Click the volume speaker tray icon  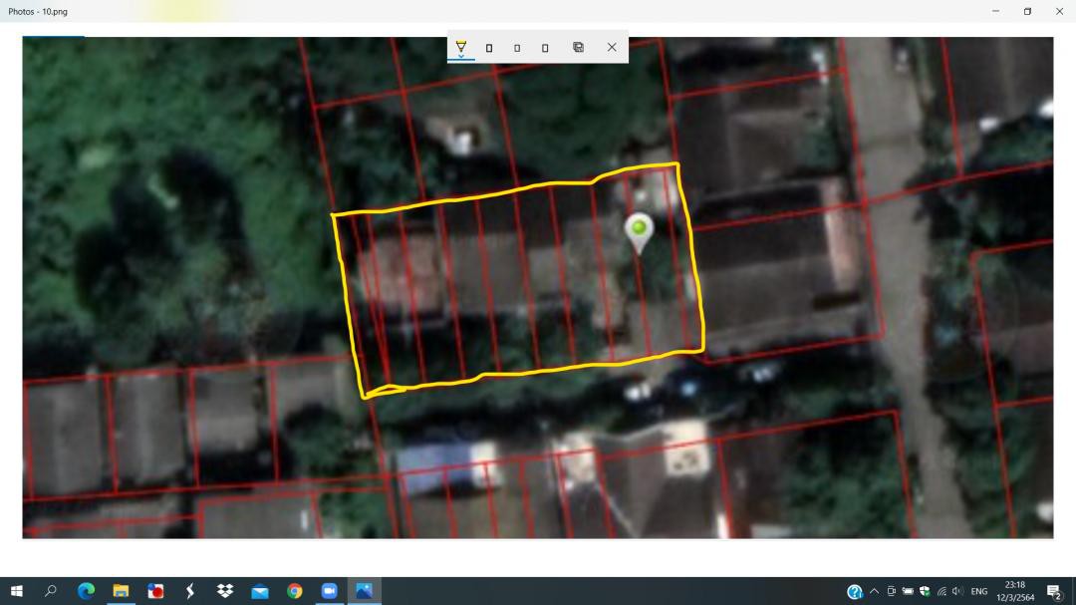[x=958, y=591]
